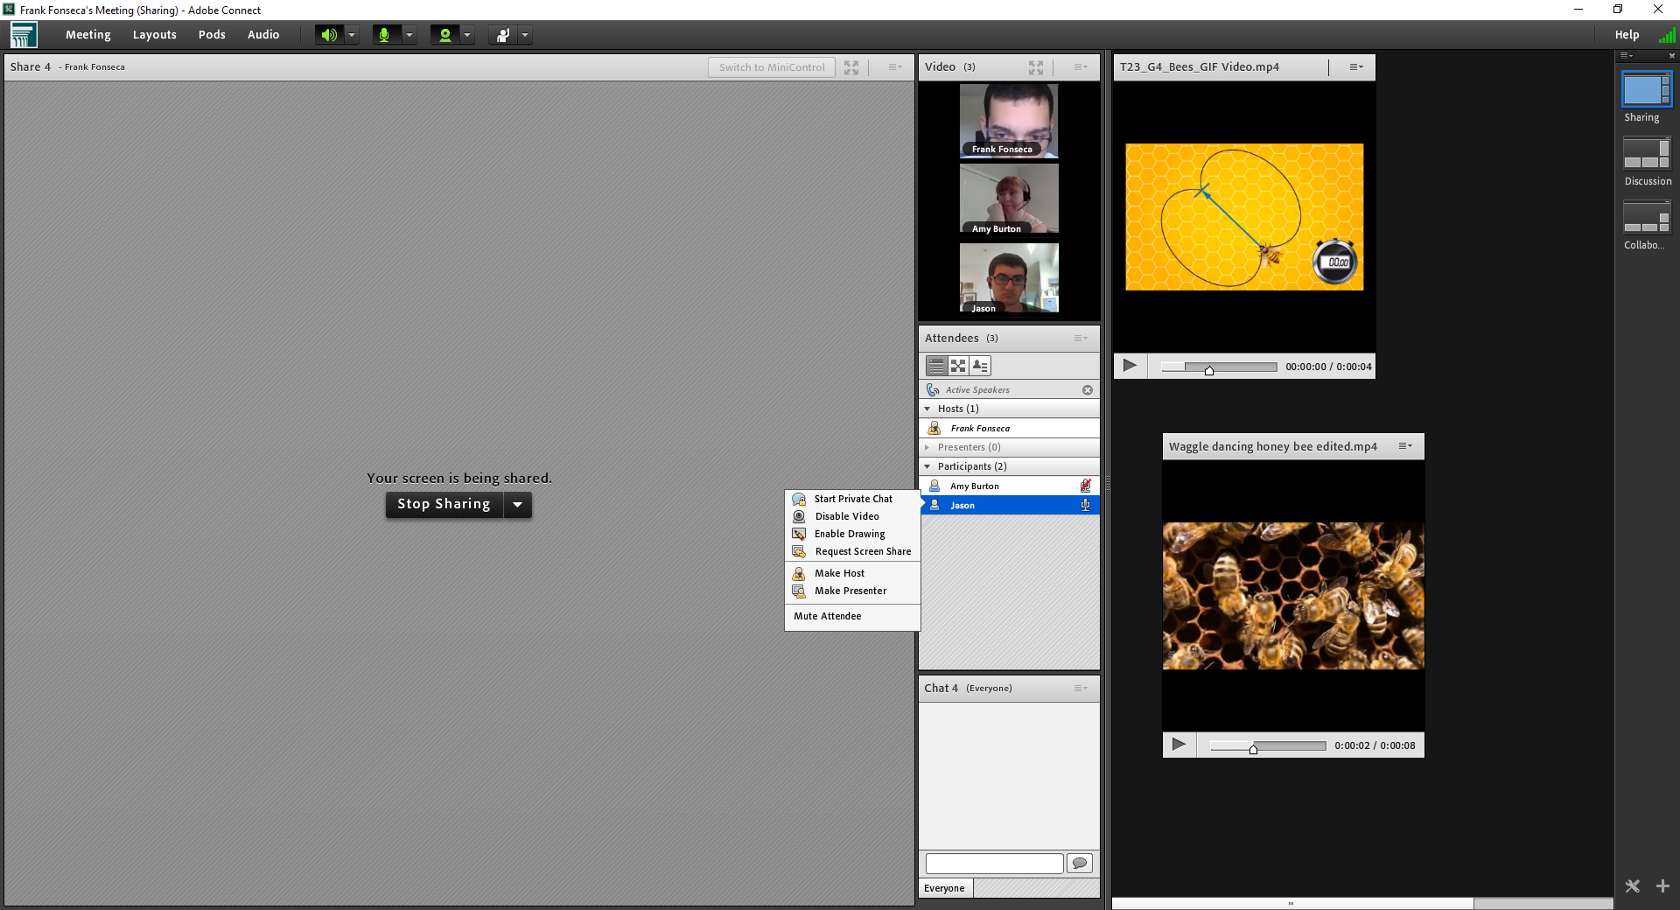Open the Meeting menu
This screenshot has height=910, width=1680.
[88, 35]
